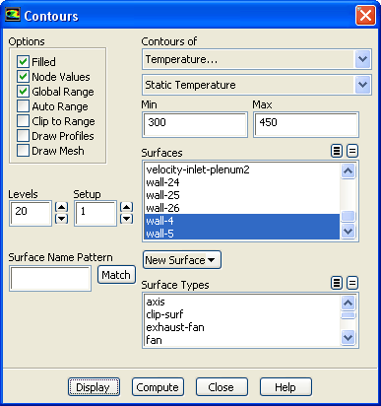Deselect all surfaces in Surfaces list
The image size is (381, 406).
352,151
